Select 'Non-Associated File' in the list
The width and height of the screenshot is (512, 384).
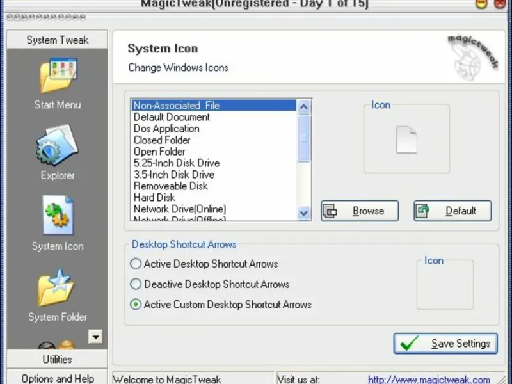click(x=214, y=106)
